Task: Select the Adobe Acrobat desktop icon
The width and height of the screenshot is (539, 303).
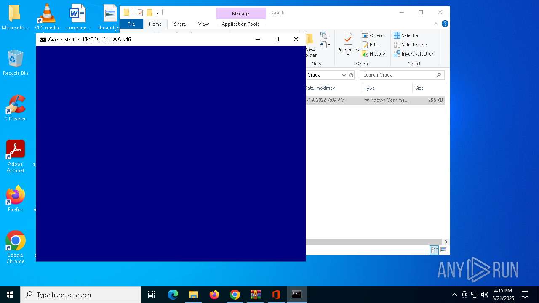Action: tap(16, 157)
